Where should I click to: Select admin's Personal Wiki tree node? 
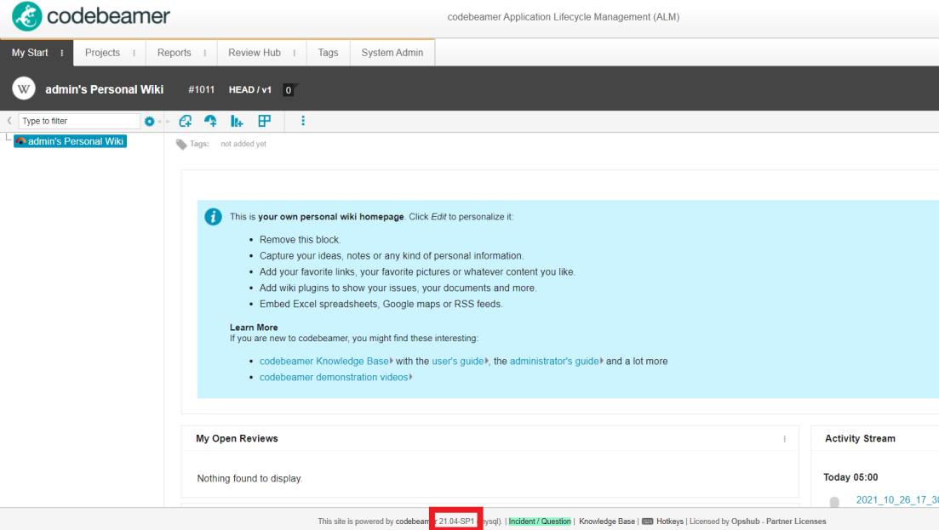coord(76,141)
